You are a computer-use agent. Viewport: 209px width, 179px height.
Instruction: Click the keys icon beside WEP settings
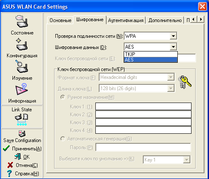coord(185,82)
